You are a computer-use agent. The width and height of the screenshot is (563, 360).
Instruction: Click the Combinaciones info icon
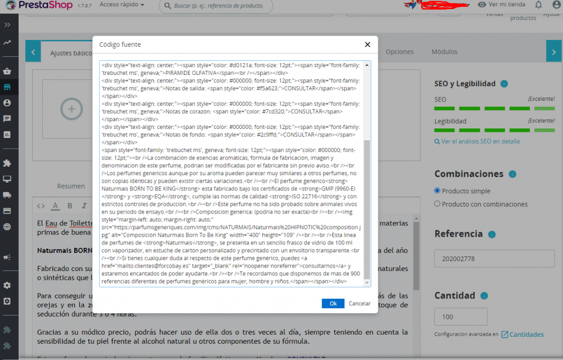512,174
